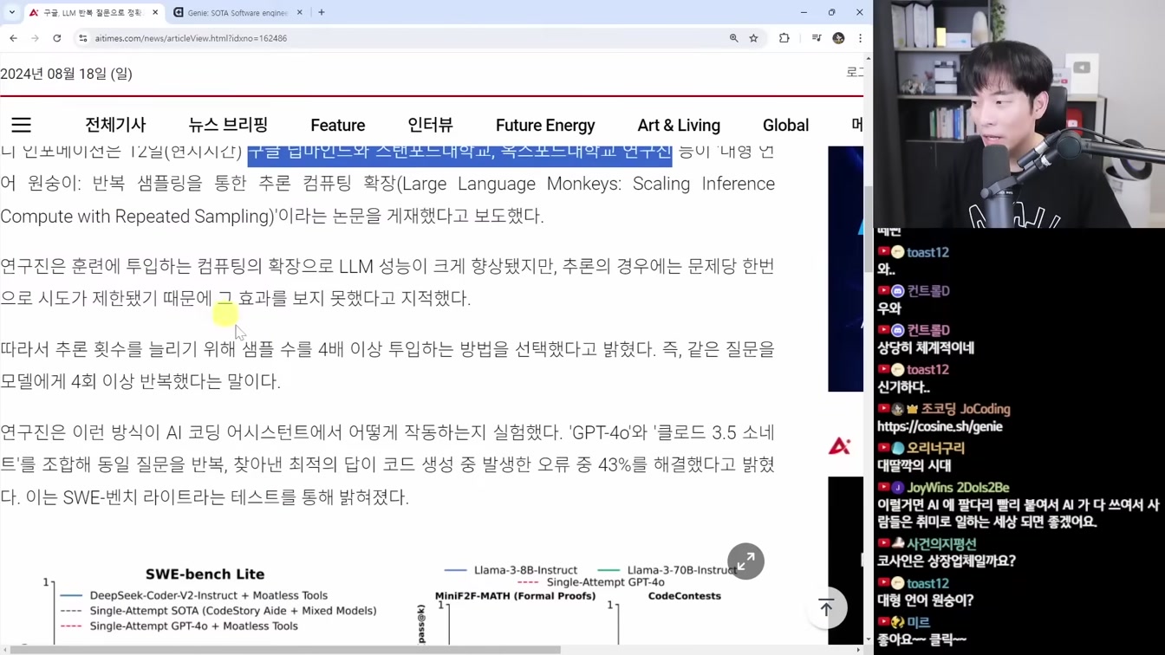Go forward in browser history
The height and width of the screenshot is (655, 1165).
click(x=35, y=38)
